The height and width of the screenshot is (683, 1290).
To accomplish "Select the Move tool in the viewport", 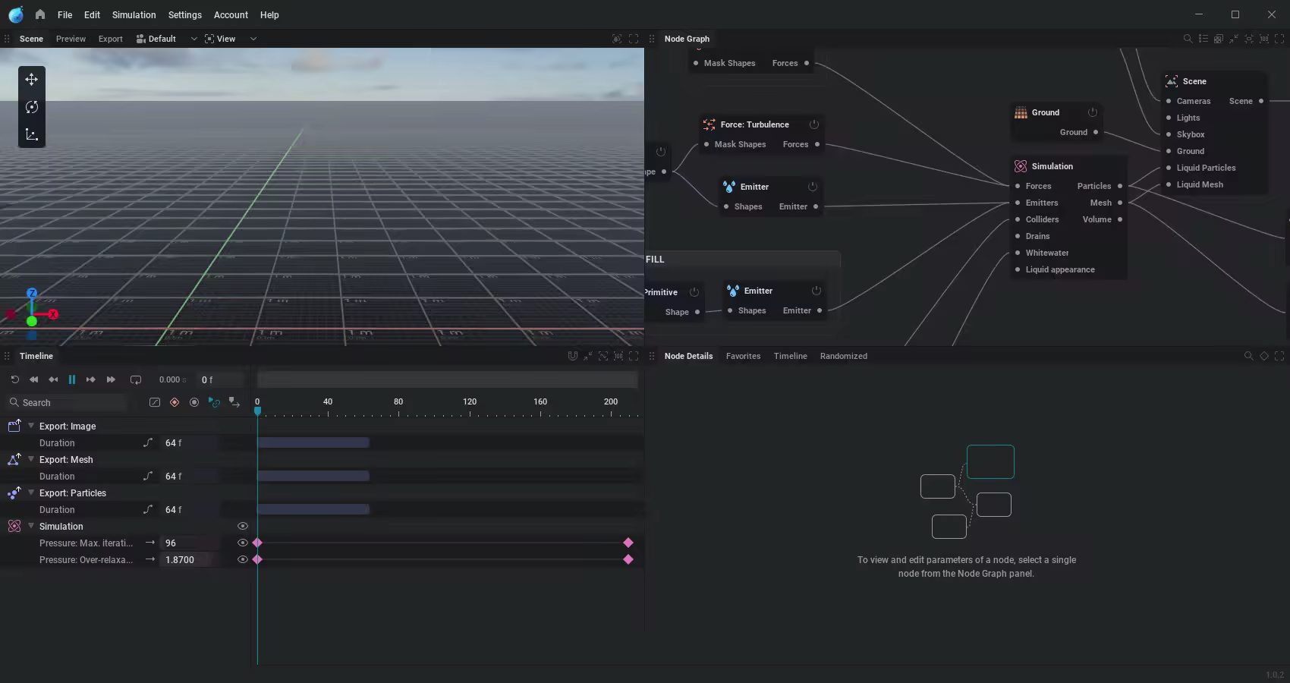I will click(x=32, y=79).
